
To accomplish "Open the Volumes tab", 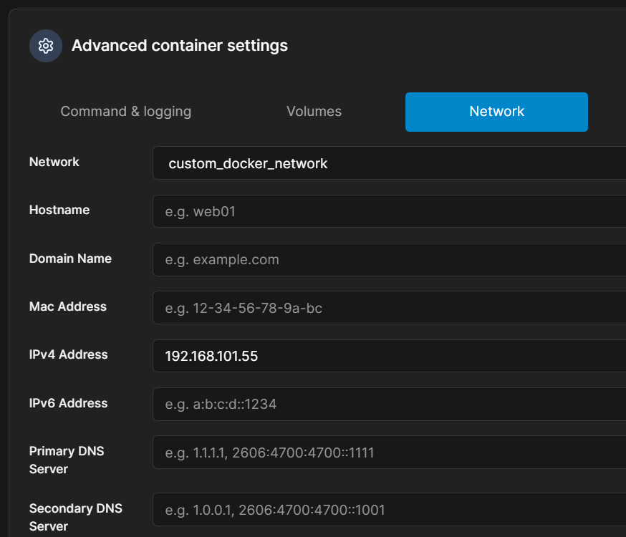I will tap(314, 112).
